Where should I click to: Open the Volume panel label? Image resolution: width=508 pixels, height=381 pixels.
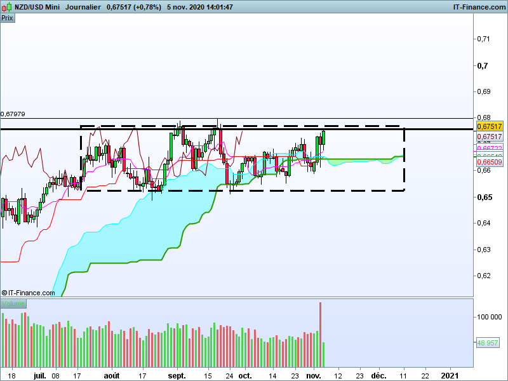(13, 304)
